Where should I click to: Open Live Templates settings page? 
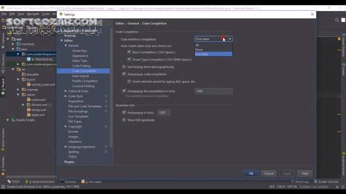pos(78,116)
